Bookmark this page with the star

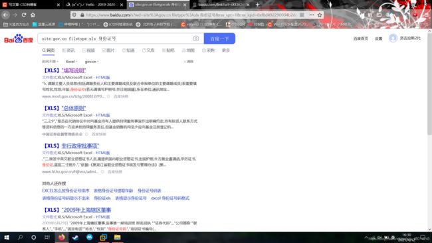click(x=320, y=15)
